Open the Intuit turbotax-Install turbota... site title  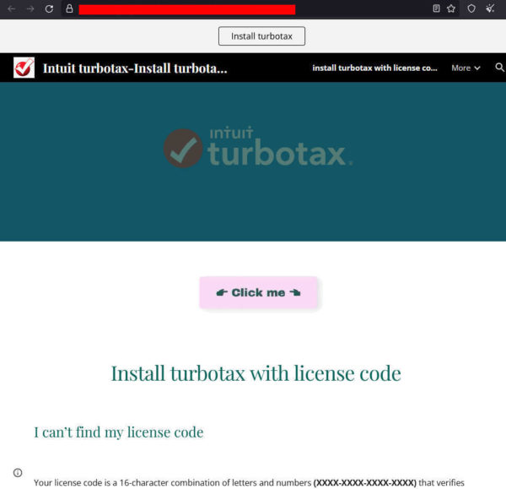click(x=135, y=68)
